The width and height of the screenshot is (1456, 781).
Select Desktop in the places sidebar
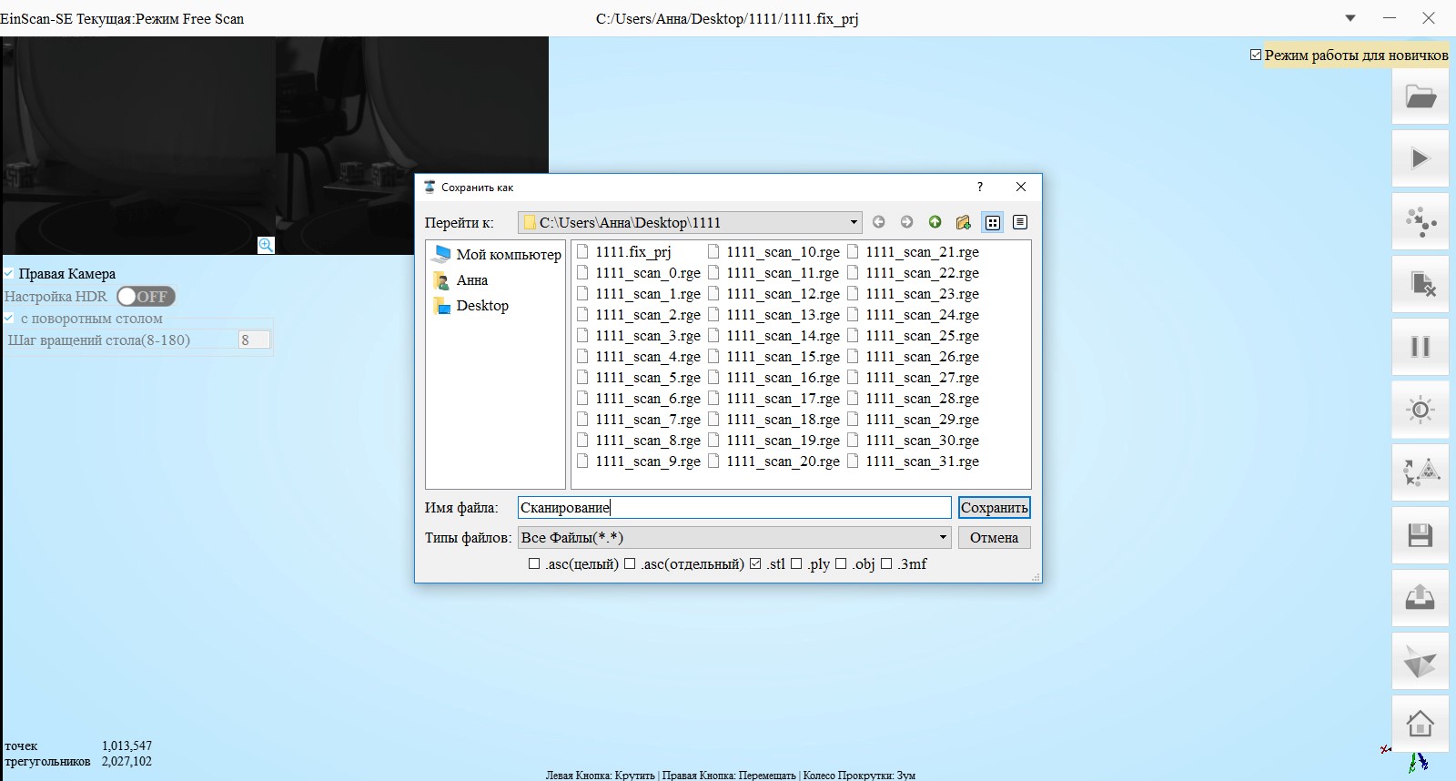(482, 306)
